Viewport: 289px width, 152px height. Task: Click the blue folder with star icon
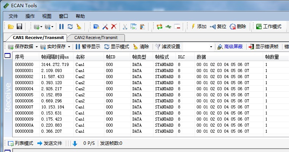pos(96,27)
